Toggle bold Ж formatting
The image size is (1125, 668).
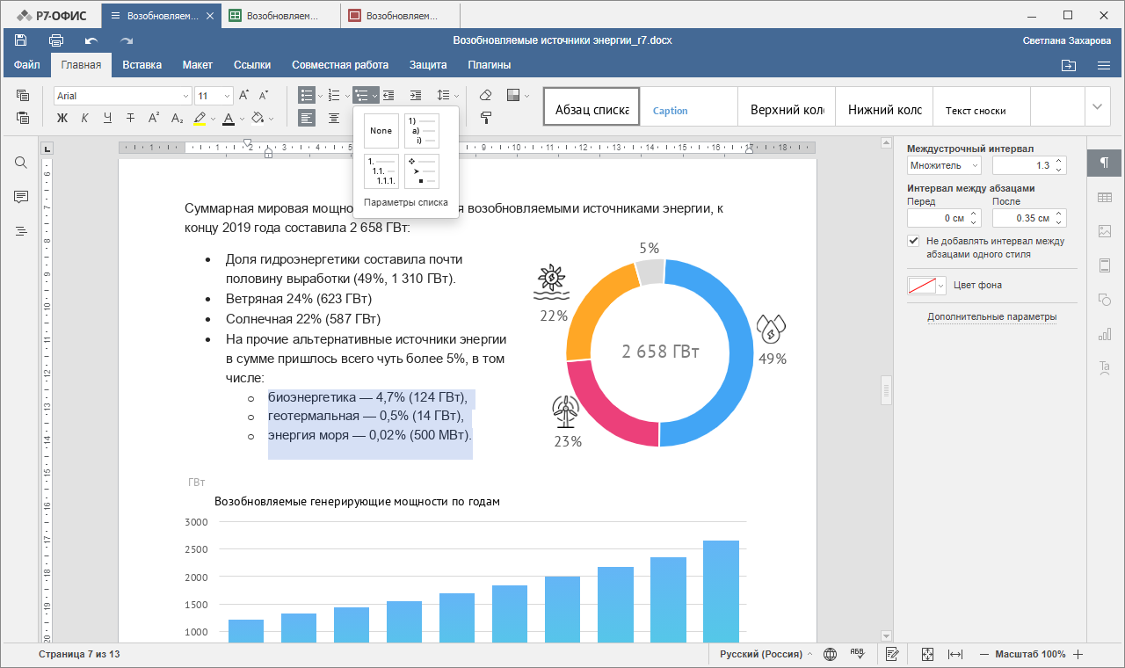coord(62,118)
